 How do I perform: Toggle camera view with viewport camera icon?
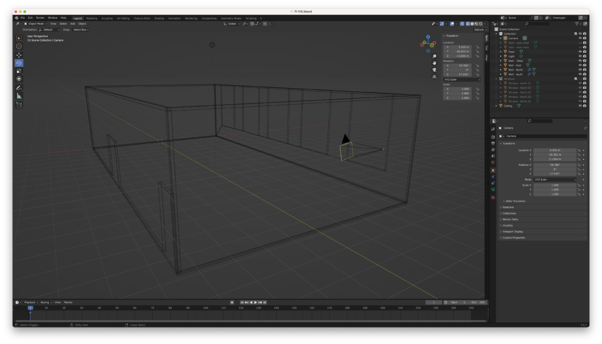pos(434,69)
